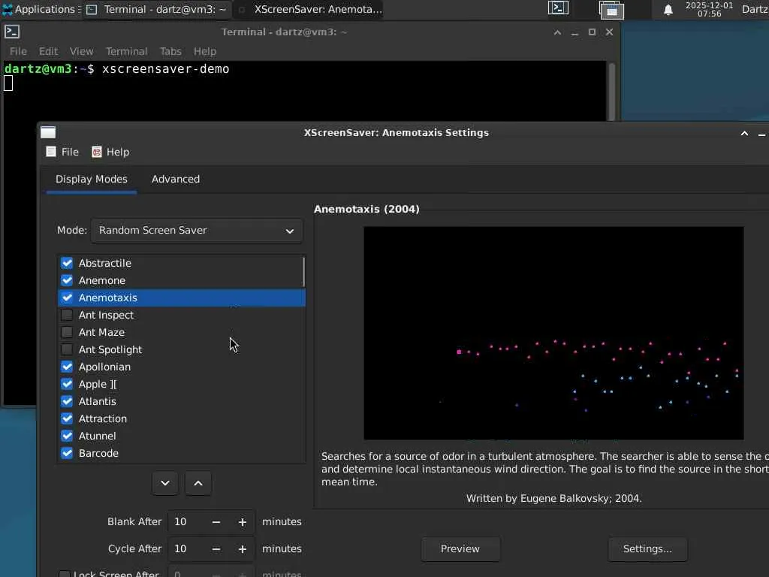Open the Tabs menu in Terminal
The image size is (769, 577).
pos(170,51)
